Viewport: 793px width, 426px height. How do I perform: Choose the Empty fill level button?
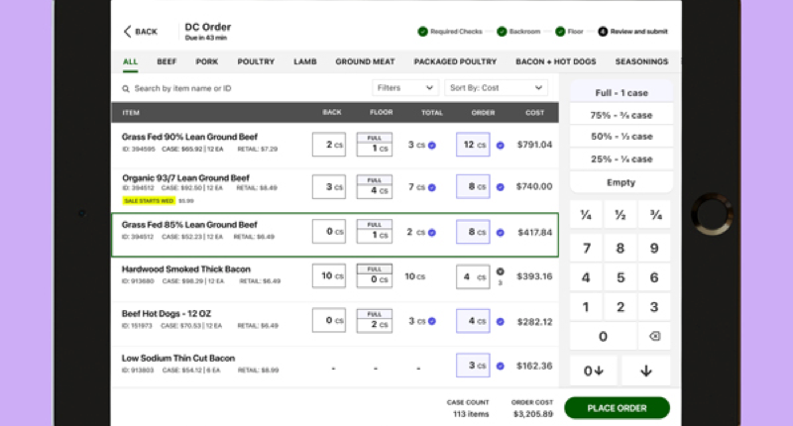[x=622, y=182]
